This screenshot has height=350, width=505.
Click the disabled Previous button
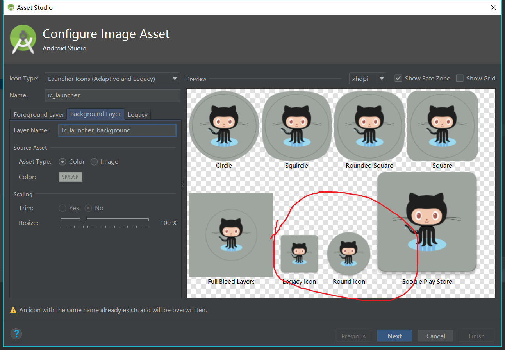click(353, 336)
